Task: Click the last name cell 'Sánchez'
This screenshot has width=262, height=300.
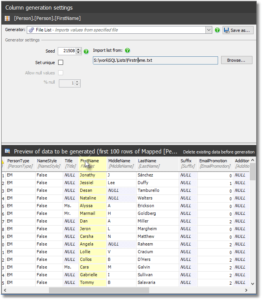Action: (x=158, y=175)
